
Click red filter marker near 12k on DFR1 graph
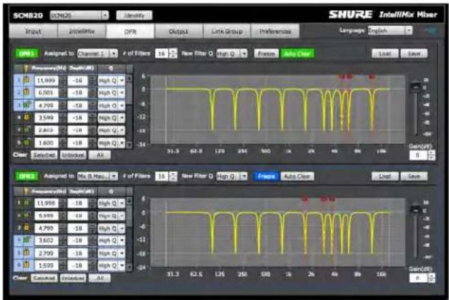(x=372, y=76)
